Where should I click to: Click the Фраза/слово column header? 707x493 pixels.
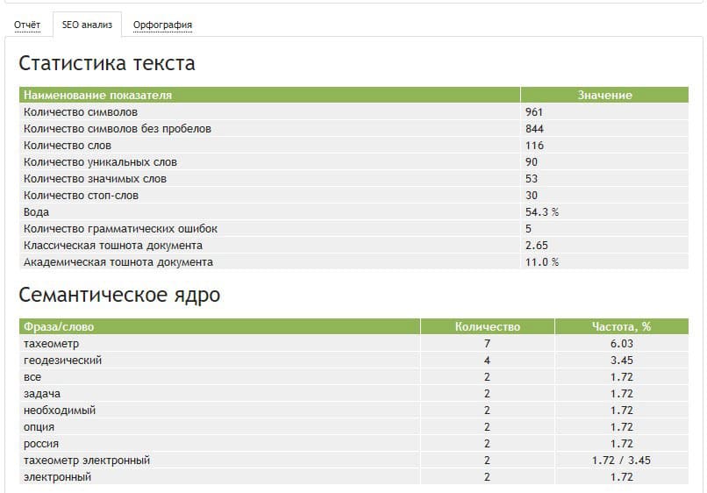59,326
